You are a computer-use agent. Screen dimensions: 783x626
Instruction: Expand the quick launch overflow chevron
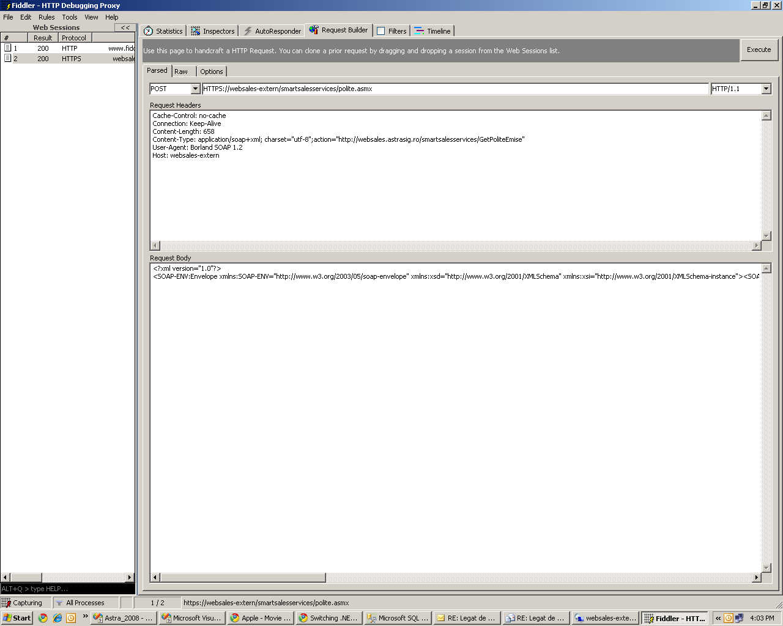(x=85, y=616)
